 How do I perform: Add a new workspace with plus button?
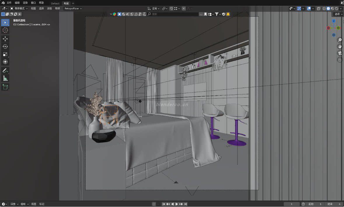point(73,3)
